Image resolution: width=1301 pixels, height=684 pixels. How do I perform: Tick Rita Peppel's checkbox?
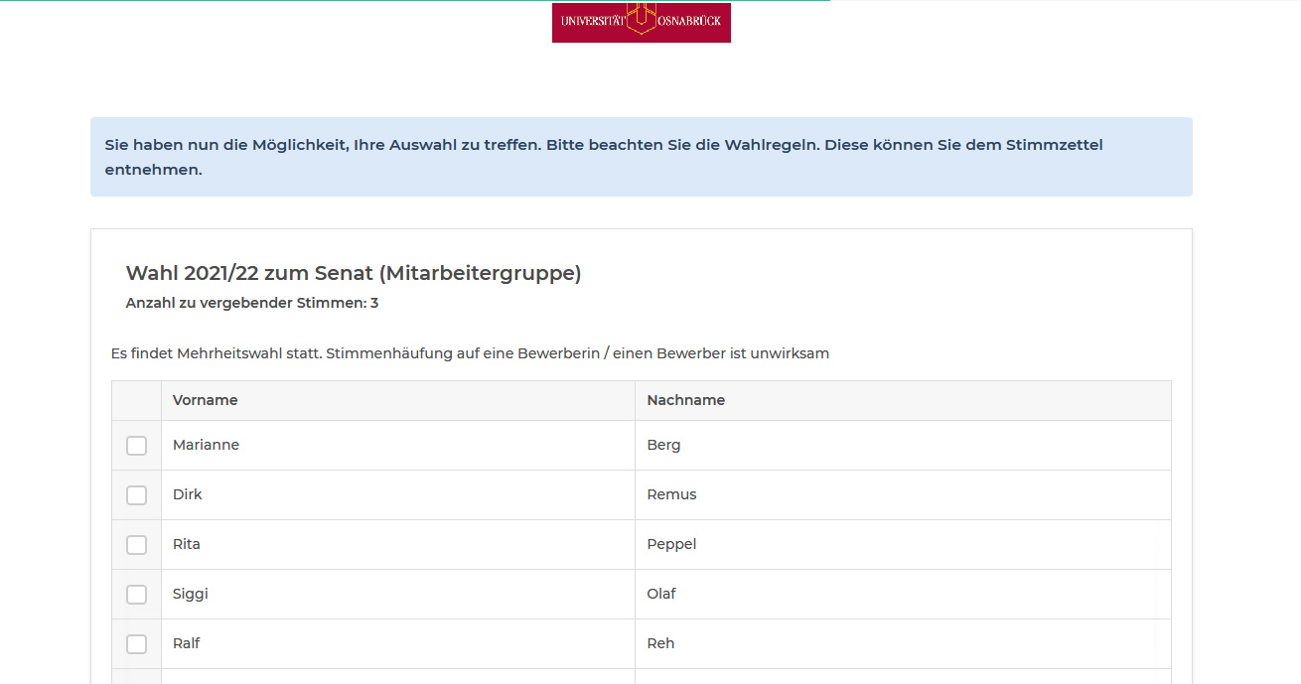(x=136, y=544)
